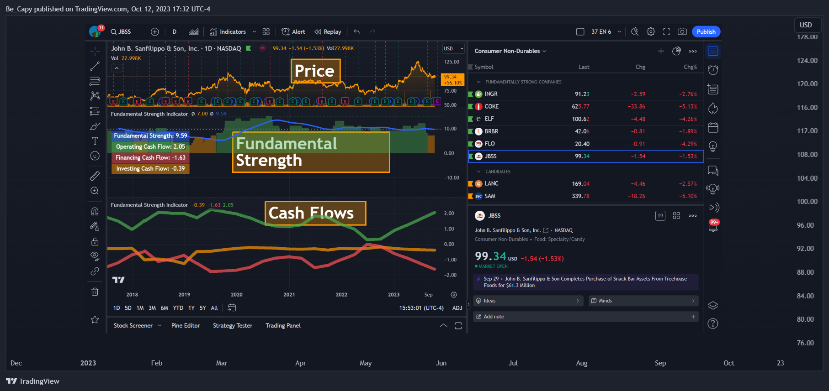Toggle the favorites star in left toolbar

[x=95, y=319]
